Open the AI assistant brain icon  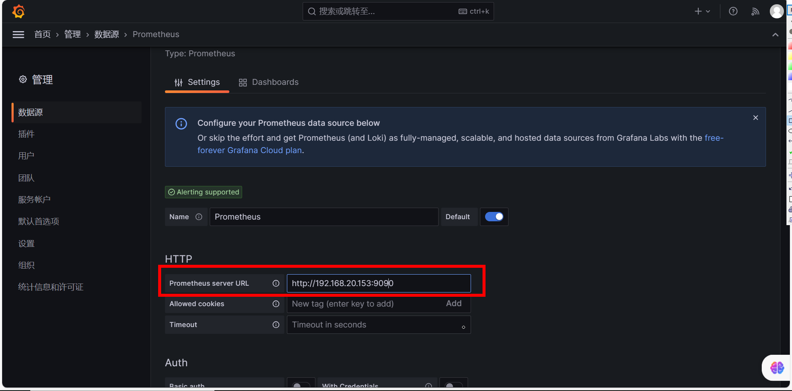[777, 368]
